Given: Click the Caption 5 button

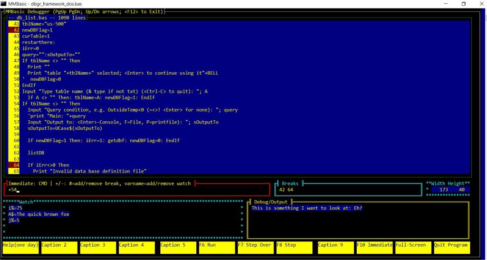Looking at the screenshot, I should point(177,247).
